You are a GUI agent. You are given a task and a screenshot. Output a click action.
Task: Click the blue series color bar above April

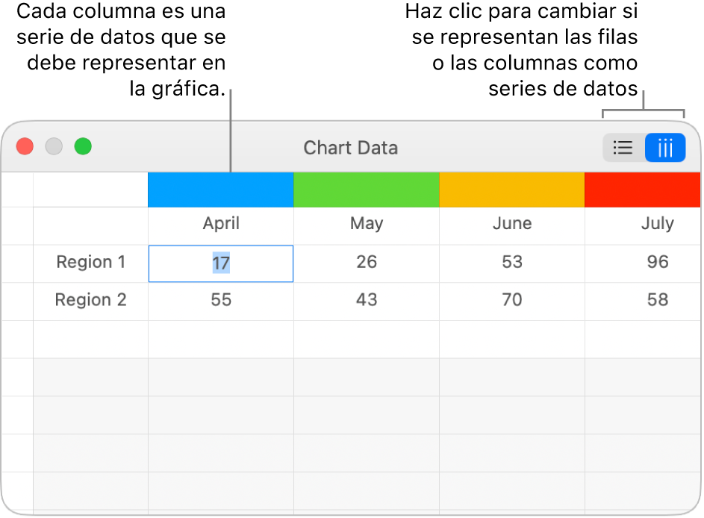click(x=220, y=189)
